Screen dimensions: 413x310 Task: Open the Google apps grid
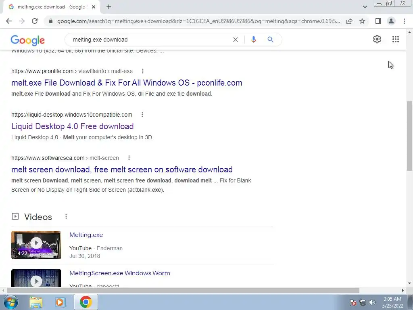[x=396, y=39]
